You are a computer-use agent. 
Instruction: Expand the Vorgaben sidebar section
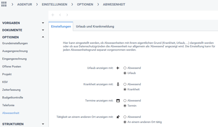pyautogui.click(x=43, y=23)
